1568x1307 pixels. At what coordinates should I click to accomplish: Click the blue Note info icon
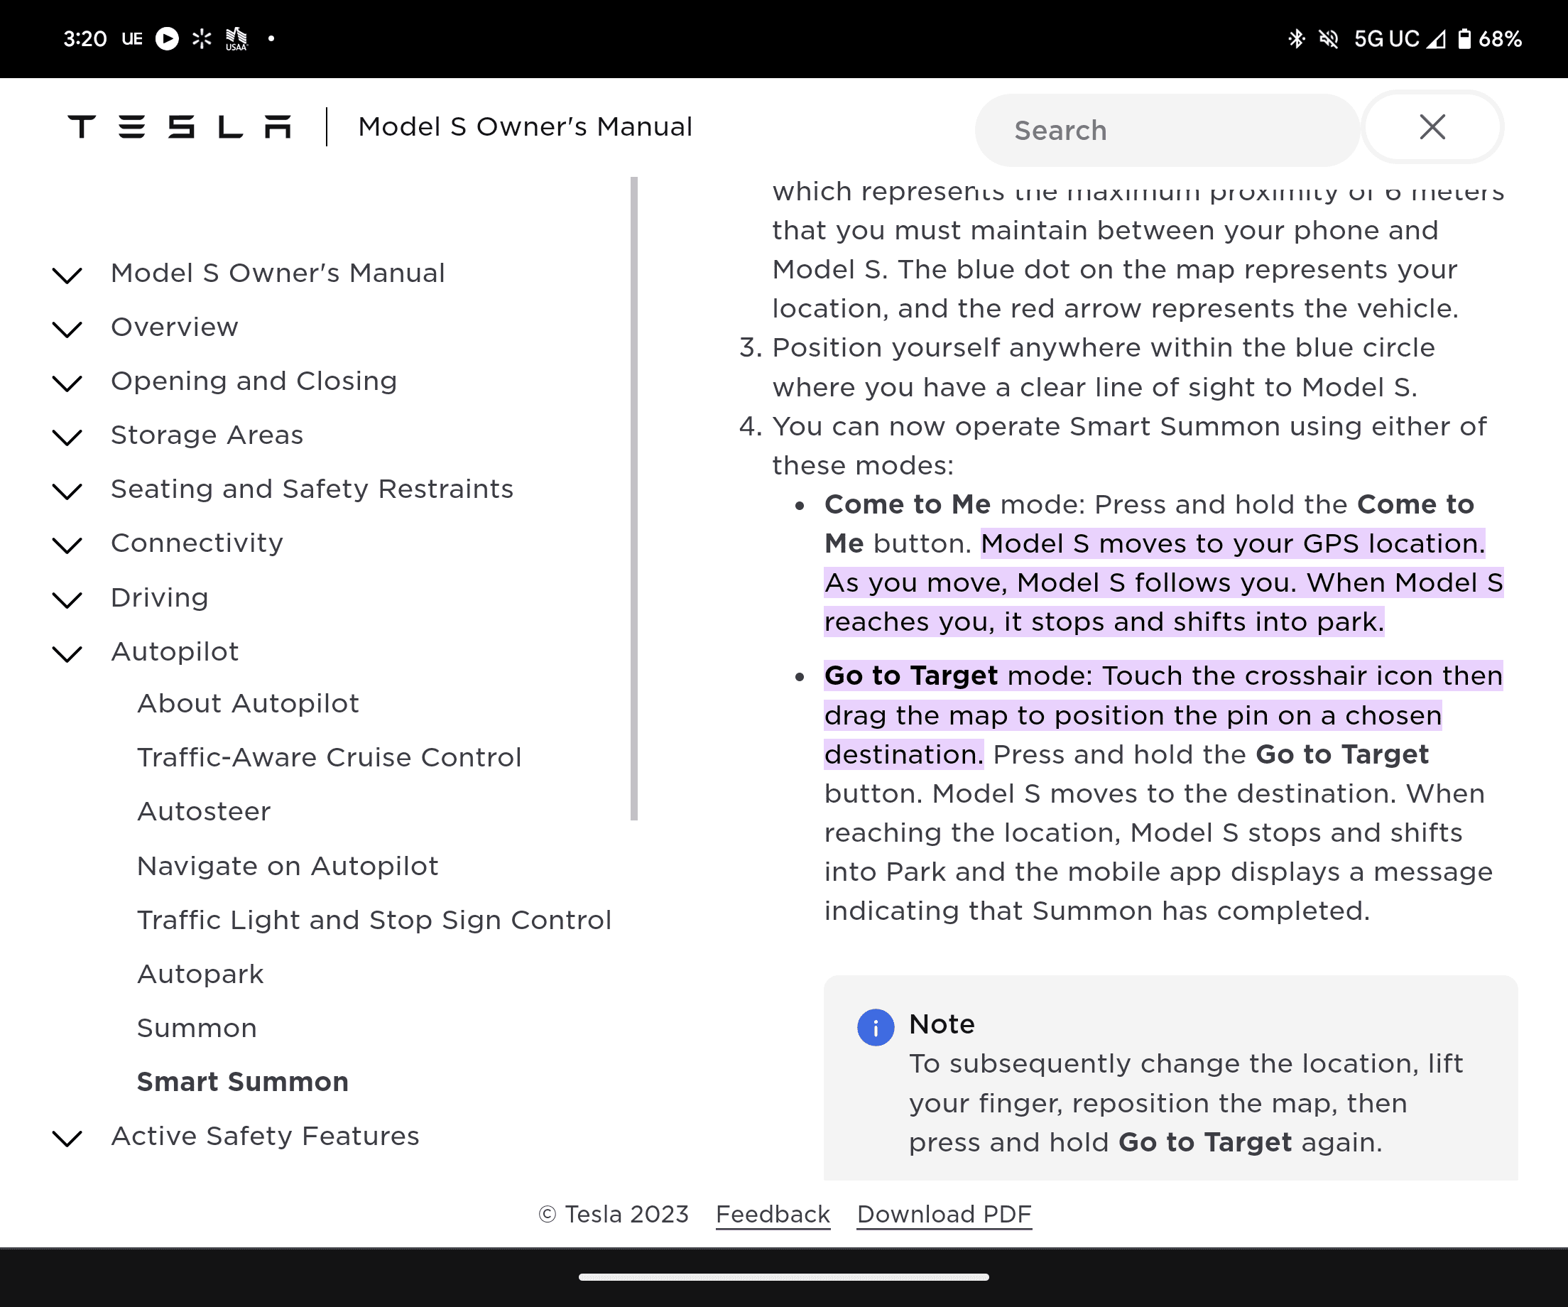point(876,1028)
